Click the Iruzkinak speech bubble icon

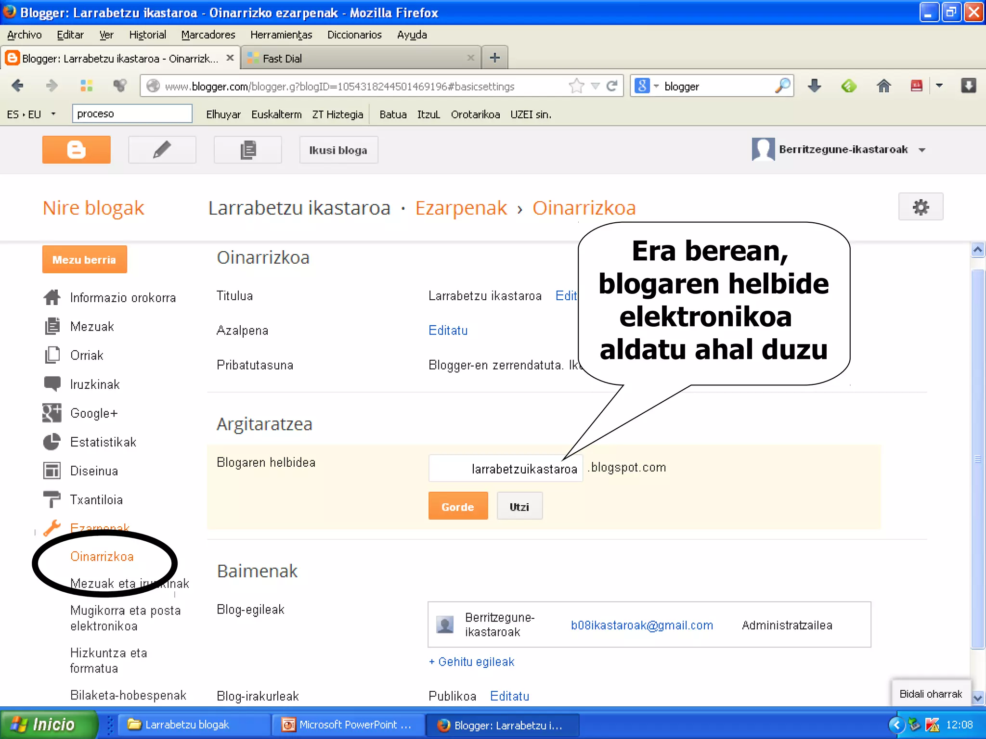[x=52, y=384]
